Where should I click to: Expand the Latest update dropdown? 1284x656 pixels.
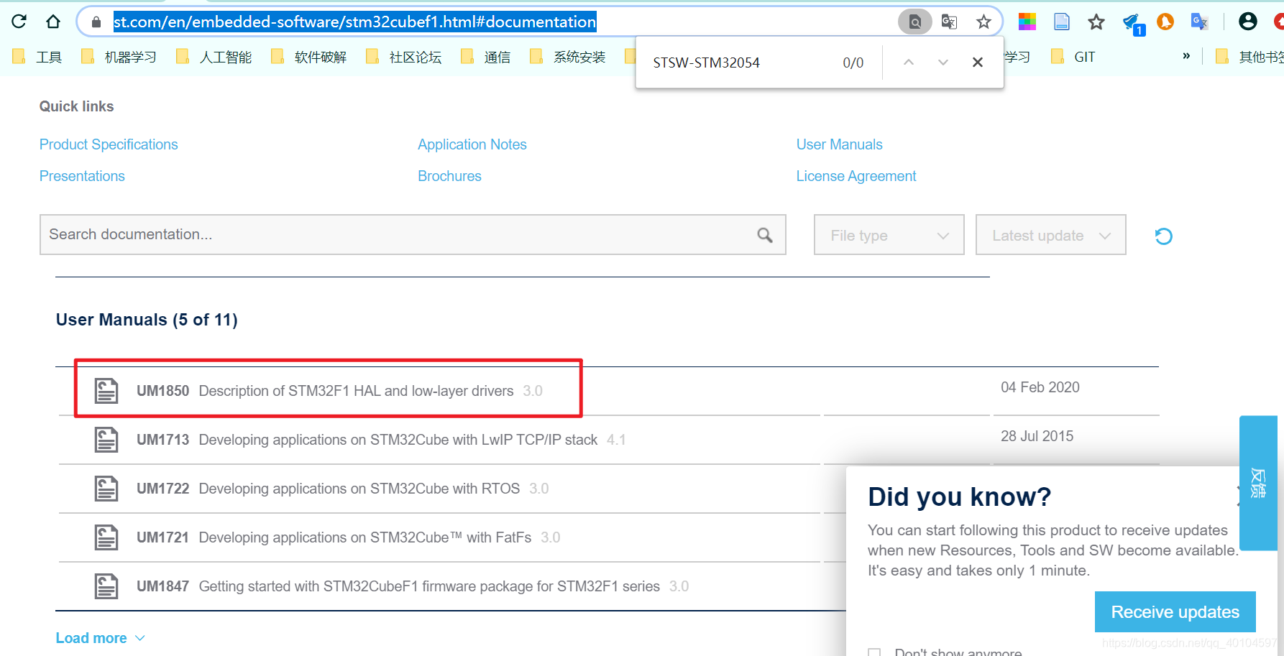coord(1050,234)
